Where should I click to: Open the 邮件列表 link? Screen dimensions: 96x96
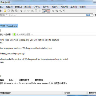click(39, 80)
